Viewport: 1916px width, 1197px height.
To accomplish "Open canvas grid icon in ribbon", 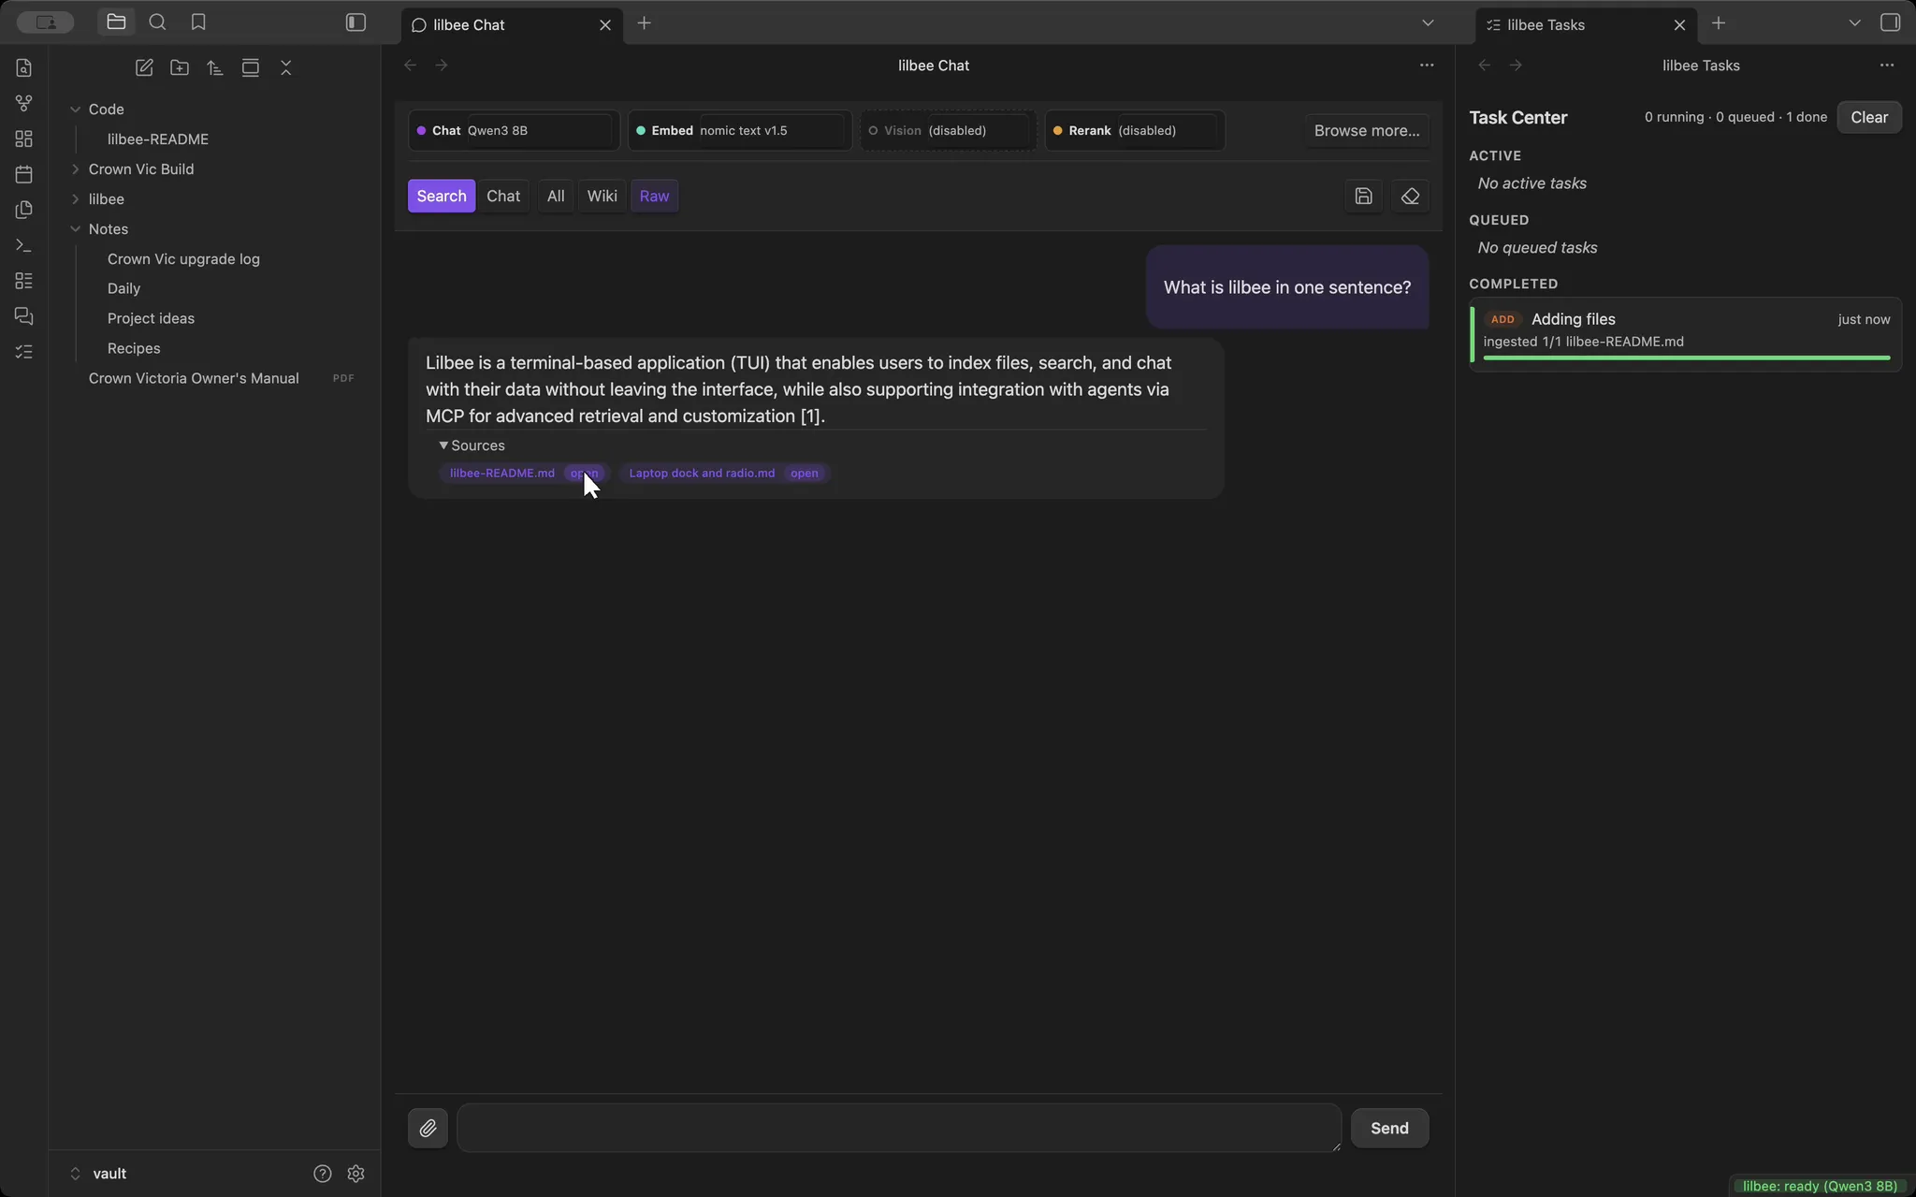I will [24, 139].
